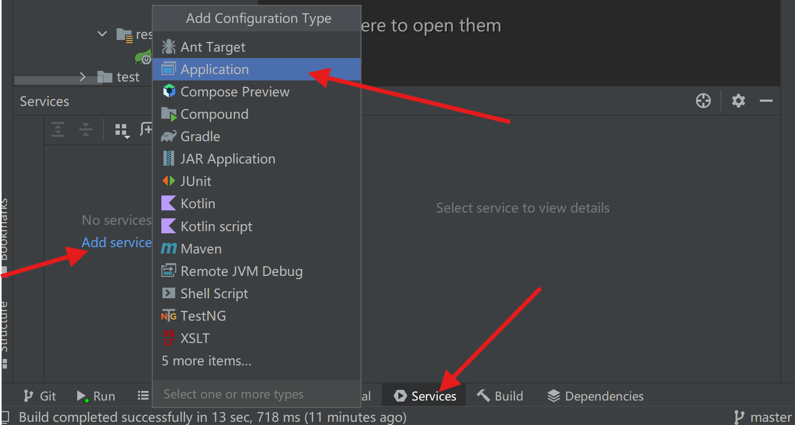
Task: Select Compose Preview configuration type
Action: (257, 92)
